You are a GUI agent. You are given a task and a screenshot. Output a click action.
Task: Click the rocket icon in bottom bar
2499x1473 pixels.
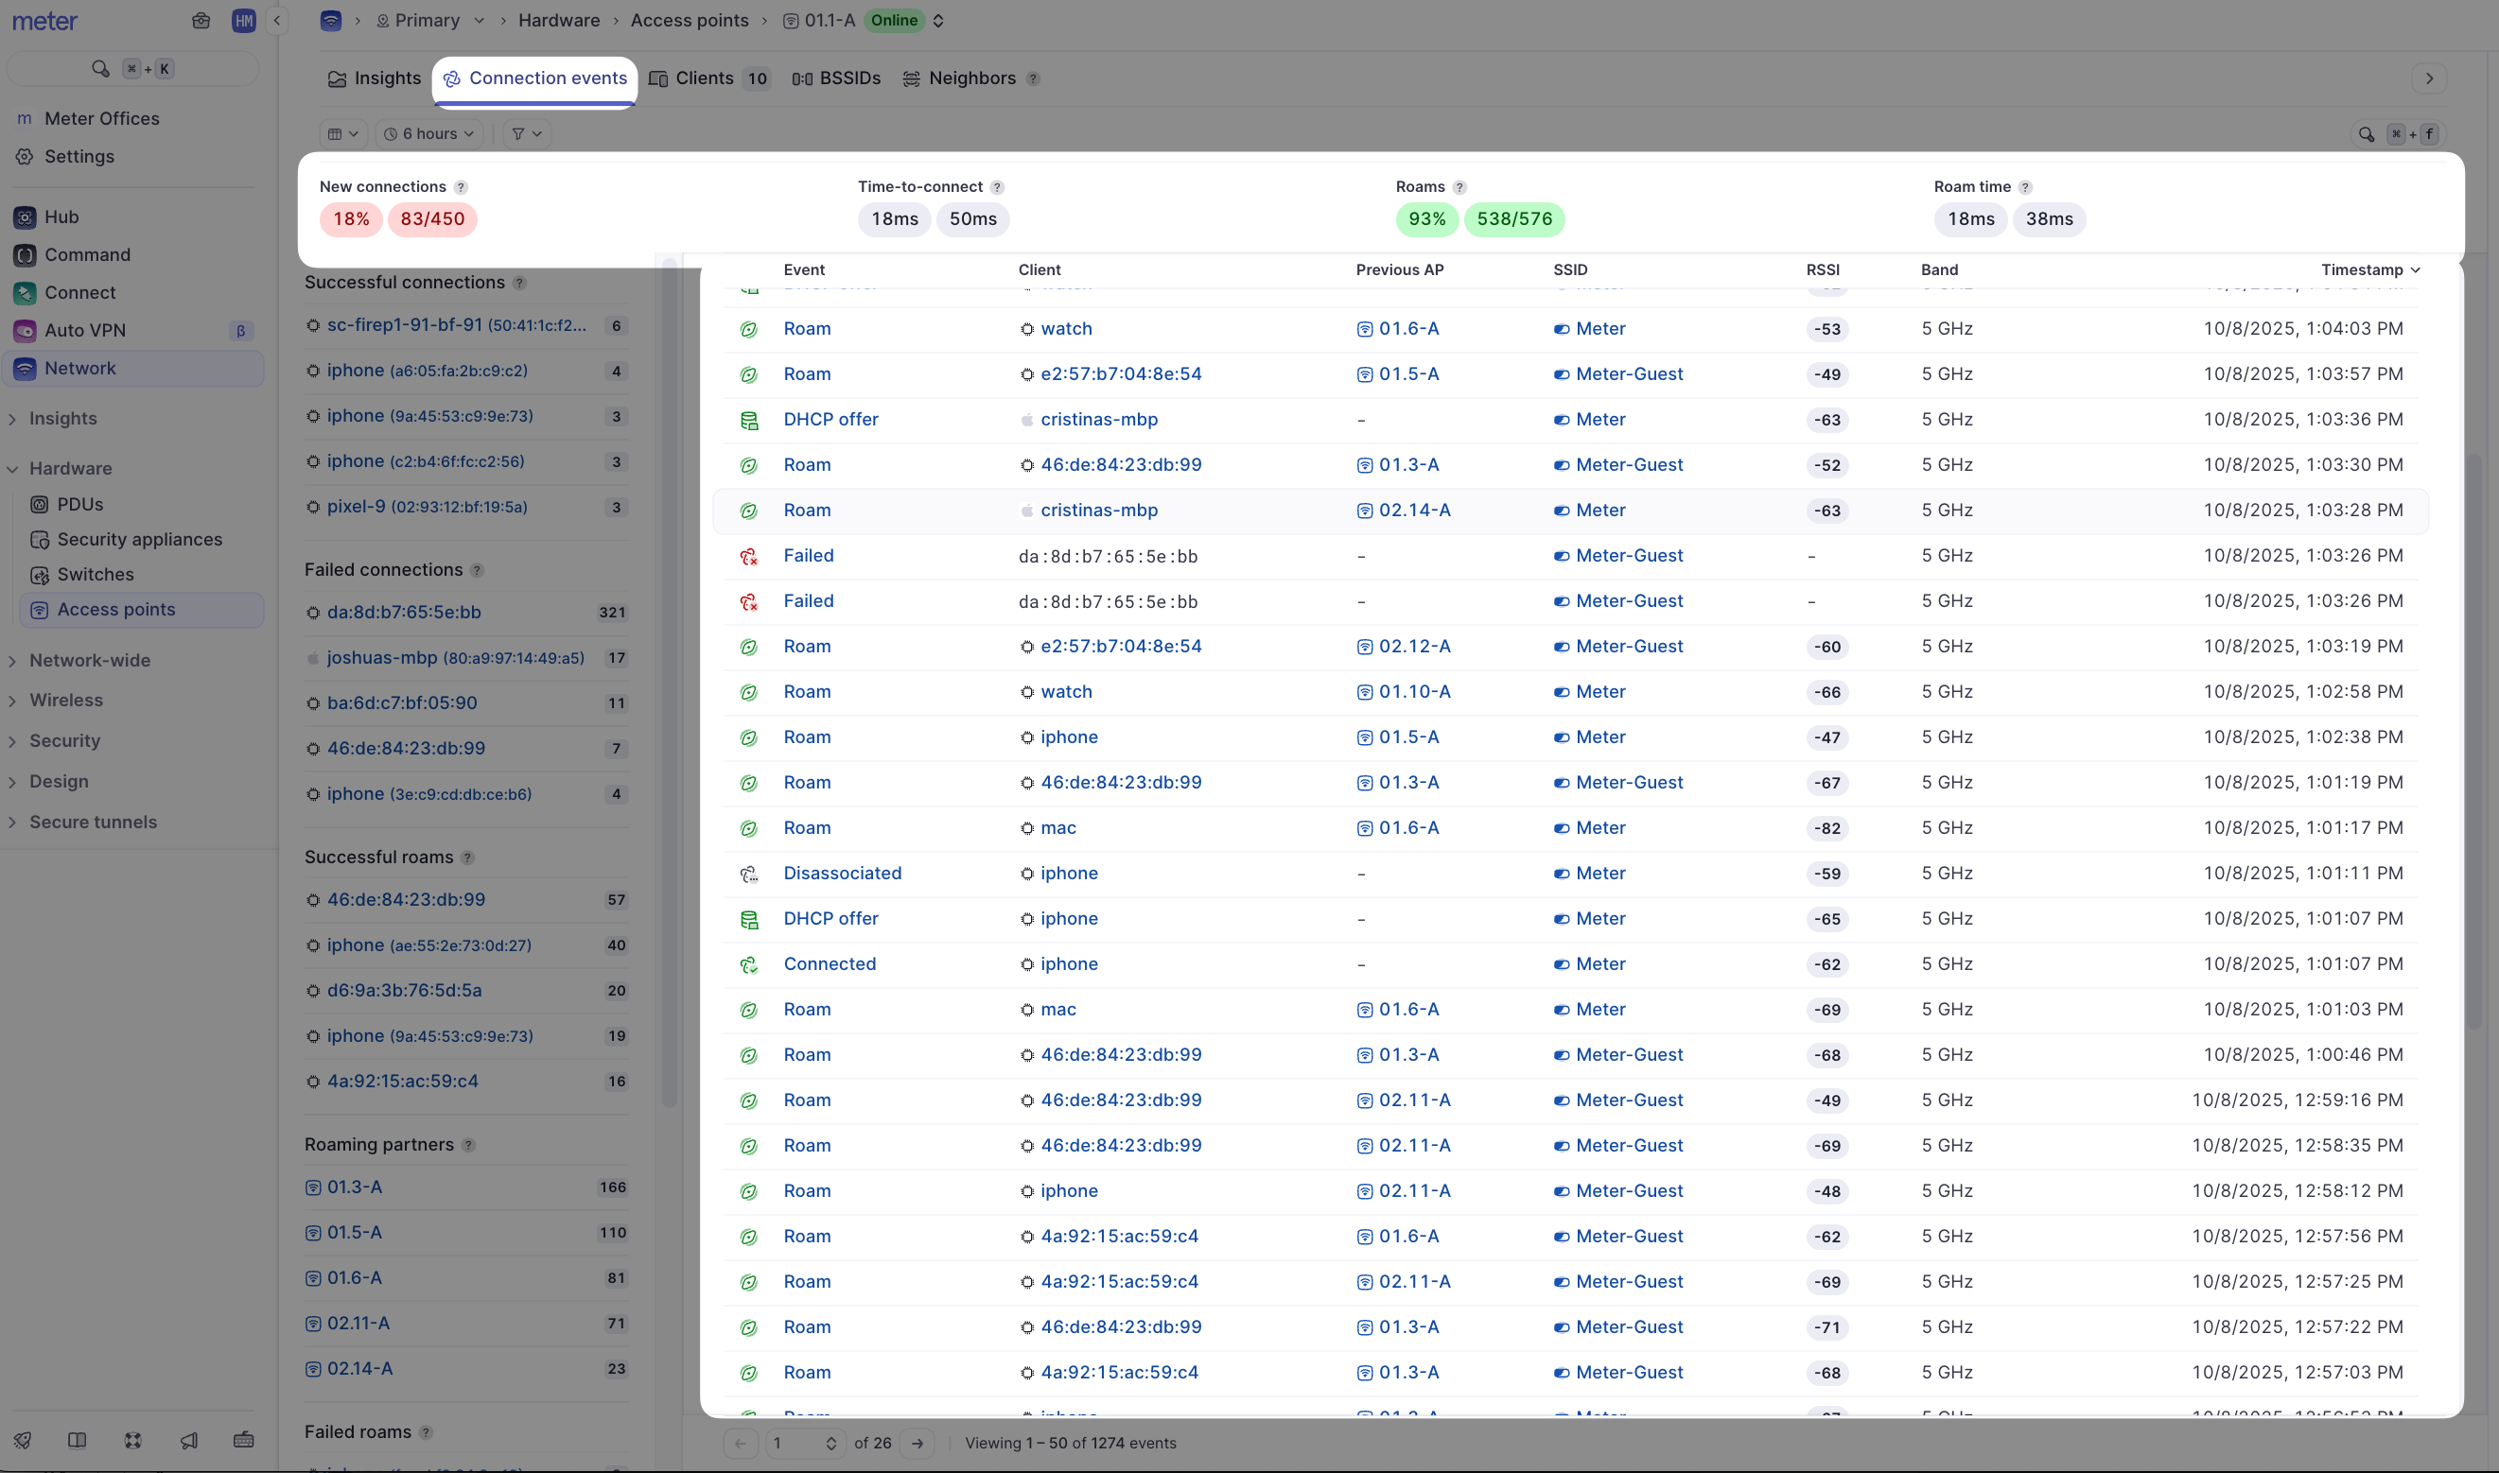click(x=23, y=1440)
